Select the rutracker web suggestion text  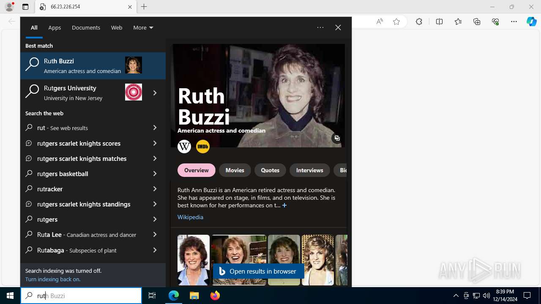[50, 189]
